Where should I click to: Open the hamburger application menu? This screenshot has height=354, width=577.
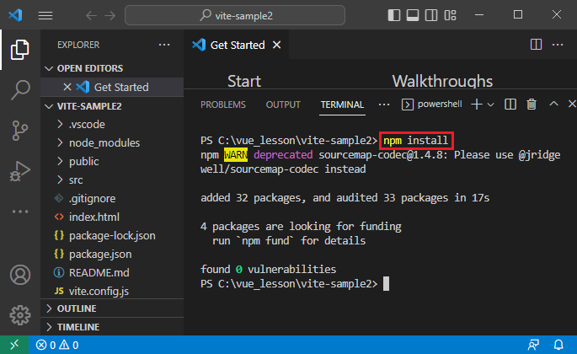[x=45, y=15]
